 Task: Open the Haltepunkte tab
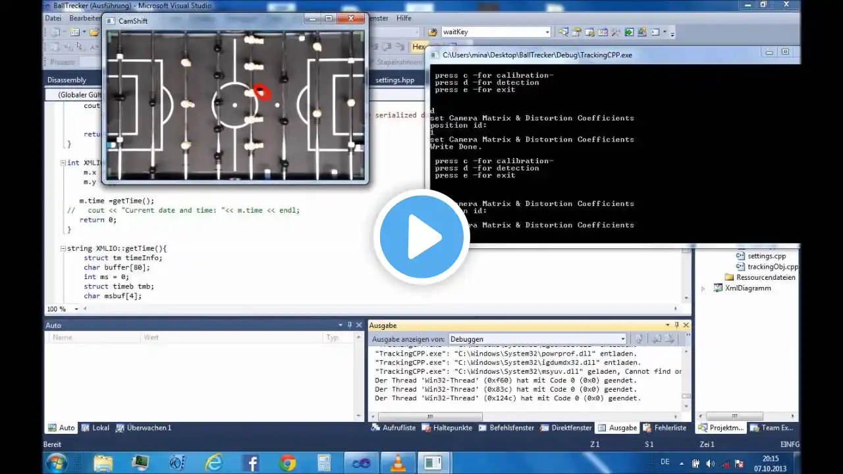447,428
